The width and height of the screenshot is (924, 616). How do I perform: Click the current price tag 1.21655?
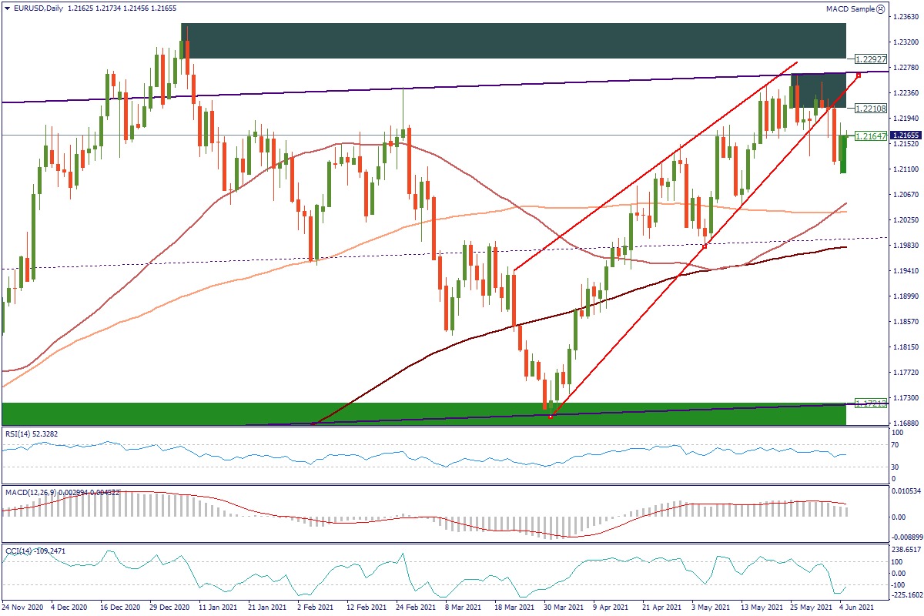(x=905, y=135)
